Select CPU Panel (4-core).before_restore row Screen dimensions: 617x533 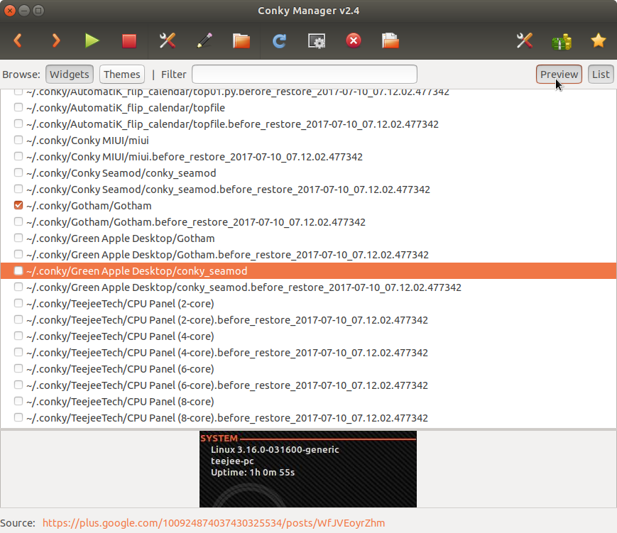(227, 353)
